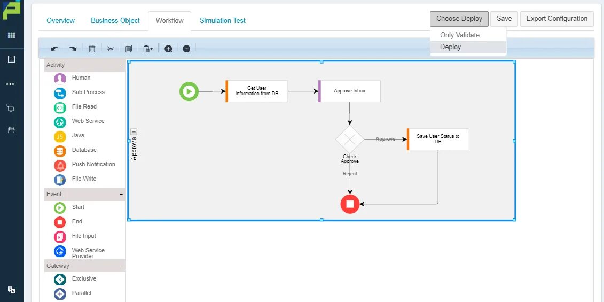Click the zoom in plus icon
This screenshot has height=302, width=604.
pos(168,49)
